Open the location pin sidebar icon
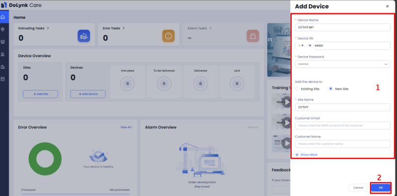Viewport: 397px width, 196px height. coord(3,29)
